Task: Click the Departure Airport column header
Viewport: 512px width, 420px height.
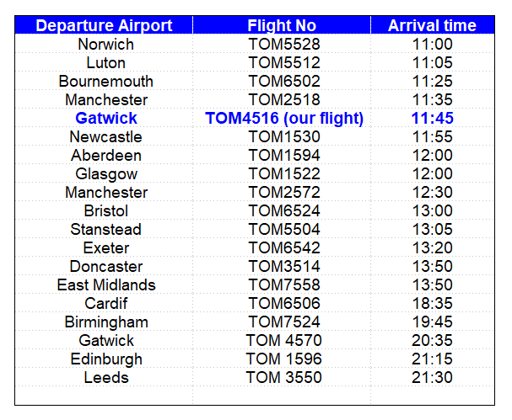Action: 104,25
